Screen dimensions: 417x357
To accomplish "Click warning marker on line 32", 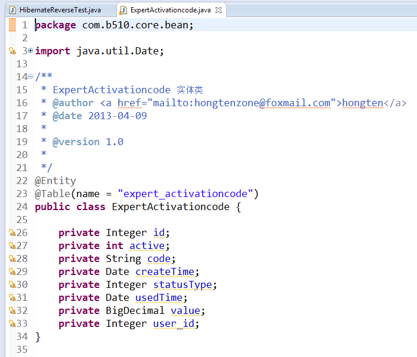I will pos(12,310).
